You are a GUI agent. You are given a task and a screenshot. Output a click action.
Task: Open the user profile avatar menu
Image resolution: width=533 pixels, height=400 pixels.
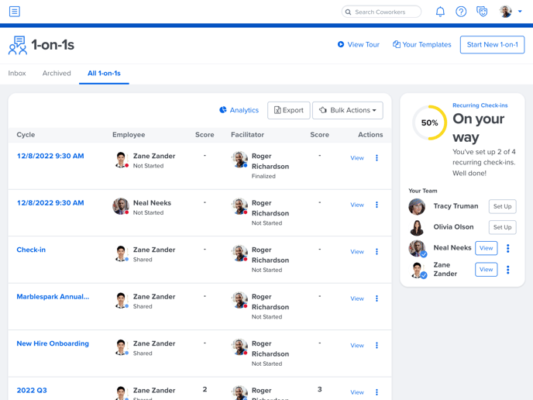511,12
